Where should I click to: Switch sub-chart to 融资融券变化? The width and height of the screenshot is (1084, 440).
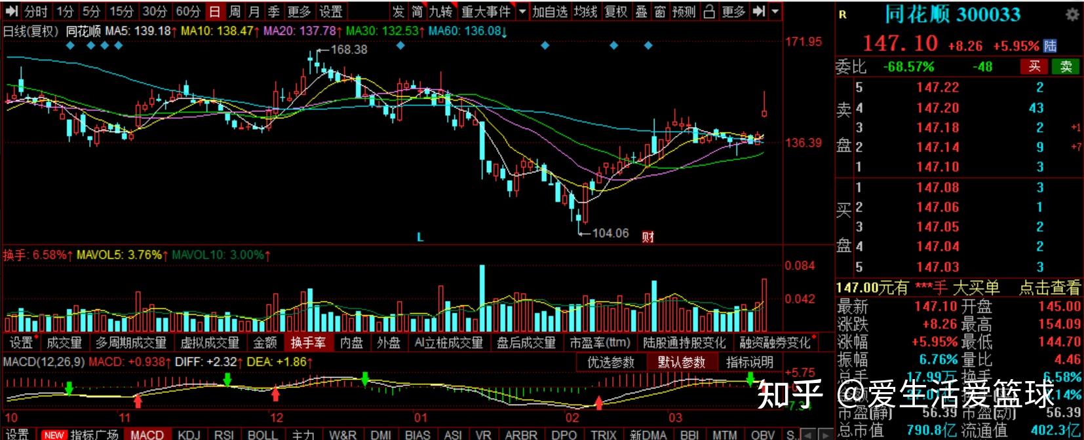(775, 342)
